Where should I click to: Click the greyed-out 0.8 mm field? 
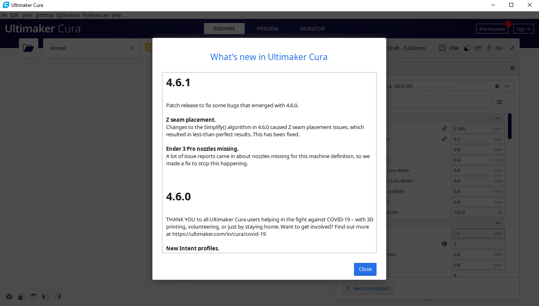478,233
